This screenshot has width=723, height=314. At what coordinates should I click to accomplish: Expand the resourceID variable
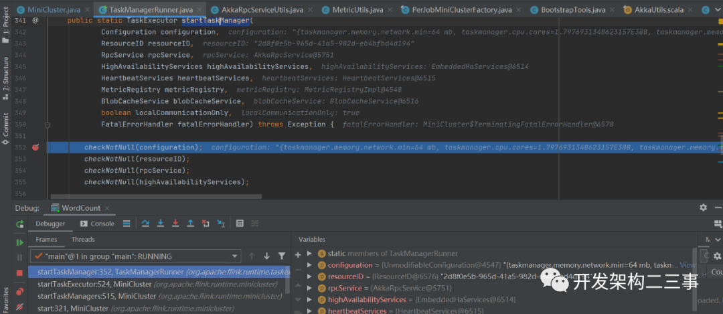(x=309, y=277)
